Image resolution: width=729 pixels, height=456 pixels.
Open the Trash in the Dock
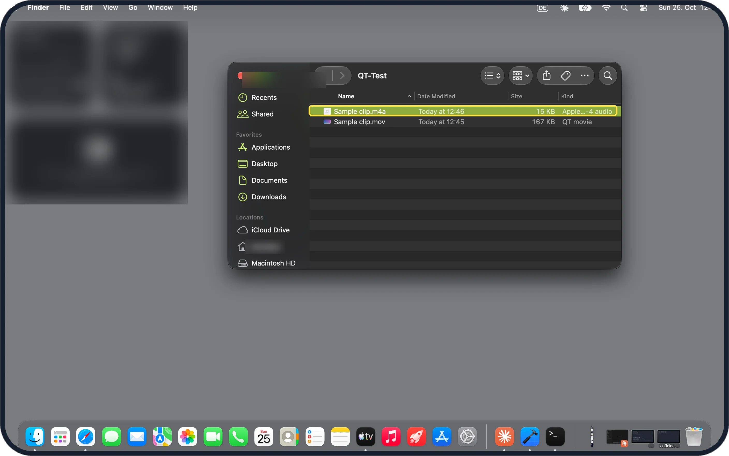pos(694,436)
